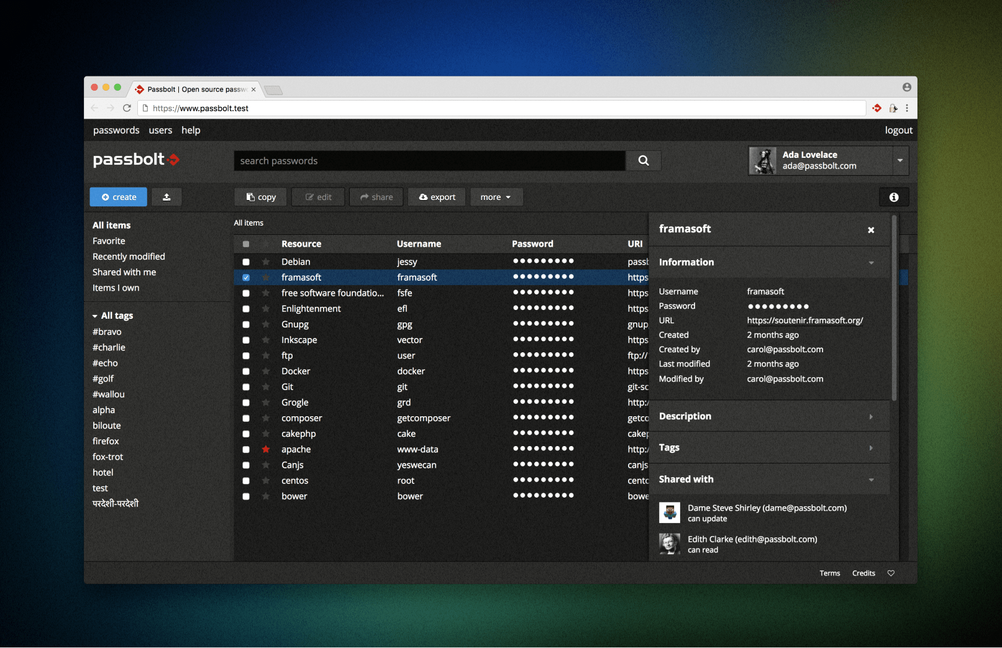Star the composer resource
Viewport: 1002px width, 648px height.
266,418
